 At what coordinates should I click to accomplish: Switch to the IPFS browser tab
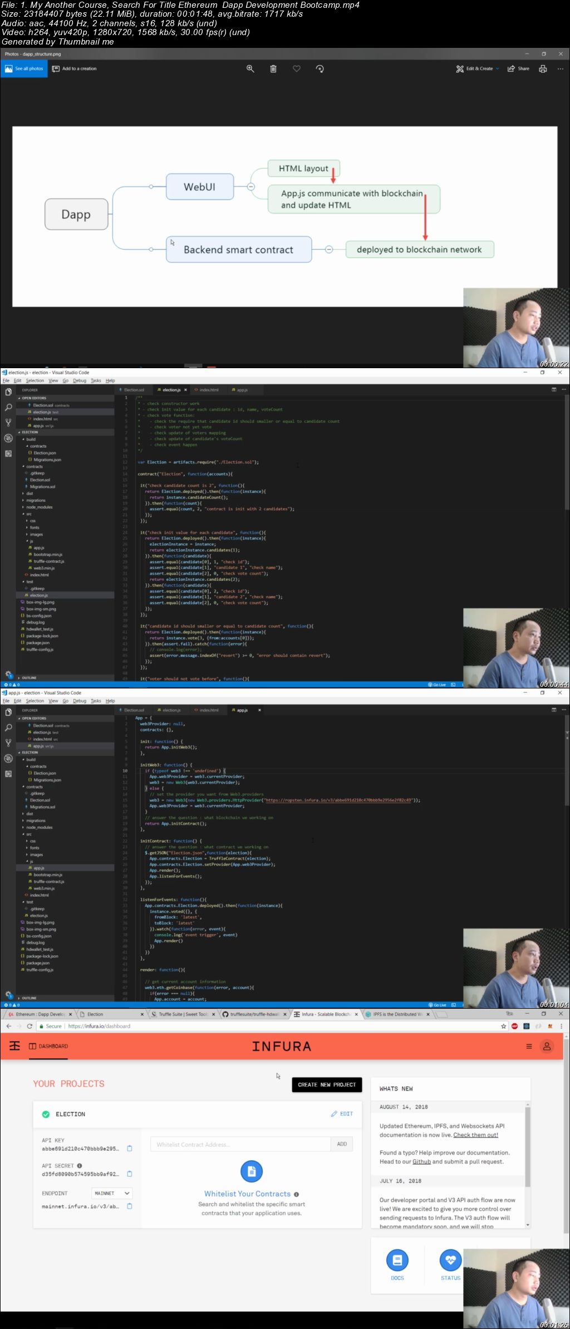coord(397,1014)
